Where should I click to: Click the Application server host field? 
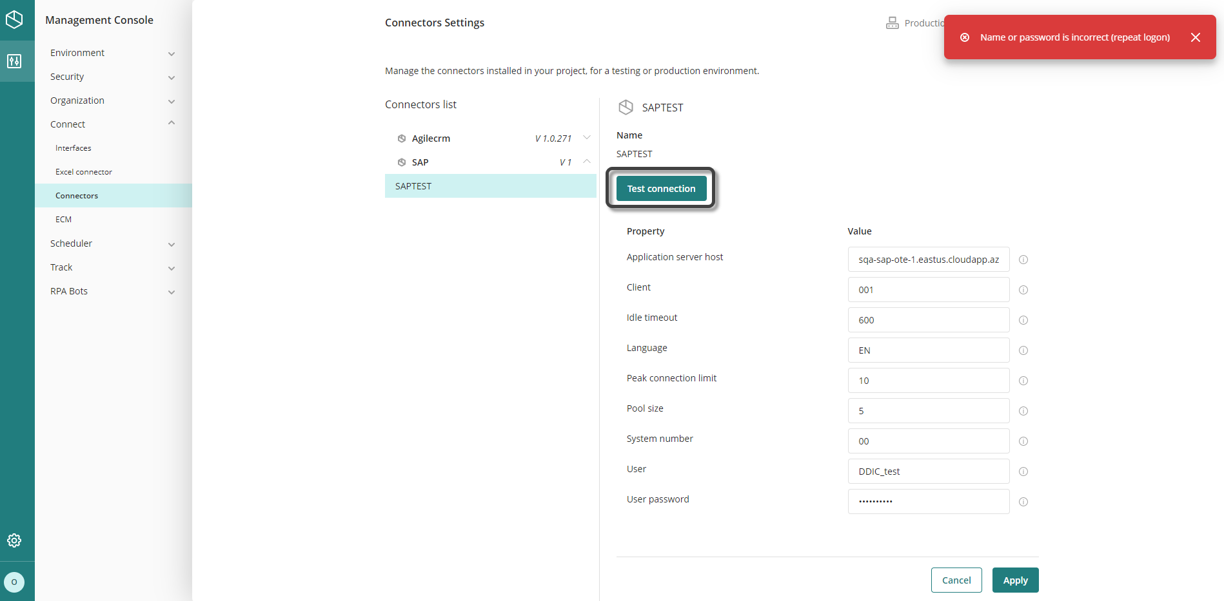[x=929, y=260]
